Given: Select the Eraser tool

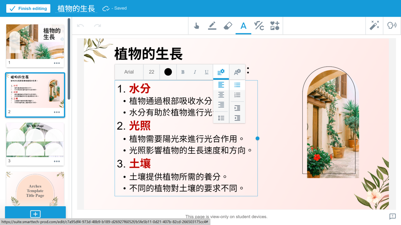Looking at the screenshot, I should click(228, 26).
